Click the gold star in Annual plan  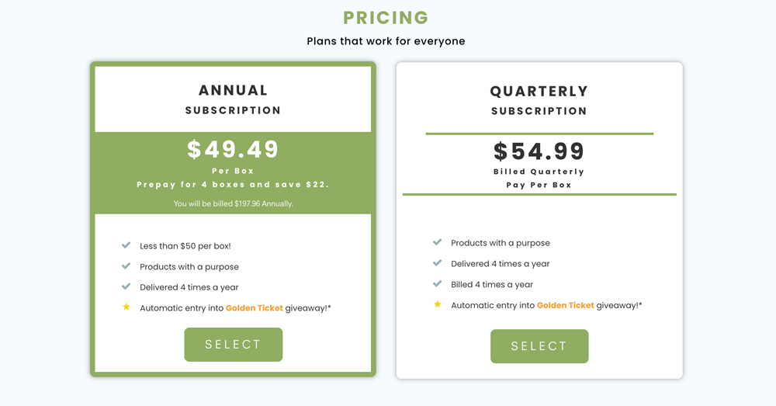(x=126, y=307)
